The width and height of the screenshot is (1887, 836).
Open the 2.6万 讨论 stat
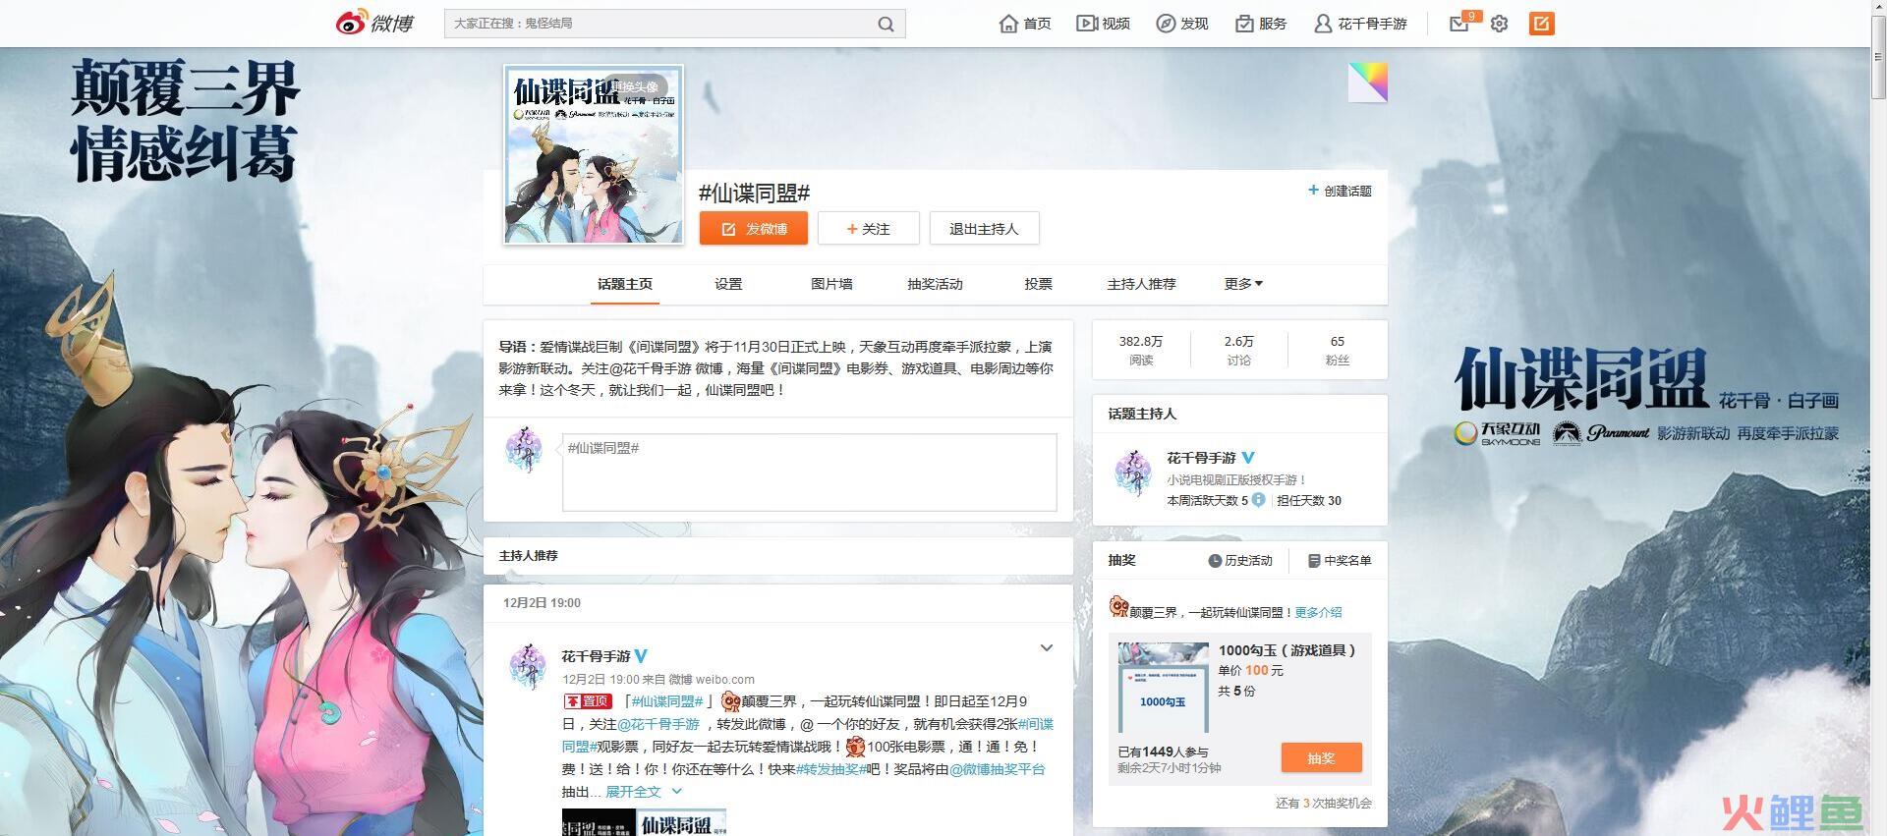pos(1238,351)
